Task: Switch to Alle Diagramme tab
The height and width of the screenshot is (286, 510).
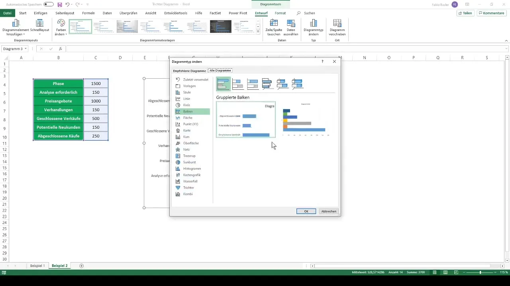Action: (220, 71)
